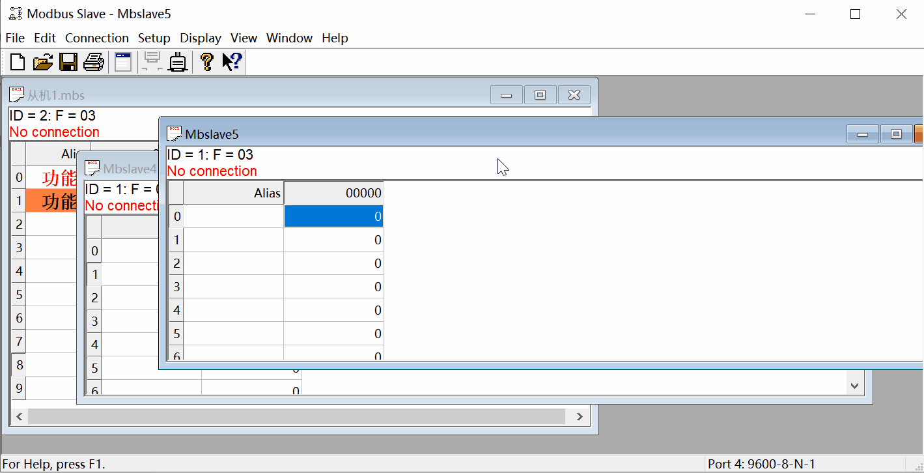Click "Port 4: 9600-8-N-1" in status bar
Screen dimensions: 924x473
point(761,464)
